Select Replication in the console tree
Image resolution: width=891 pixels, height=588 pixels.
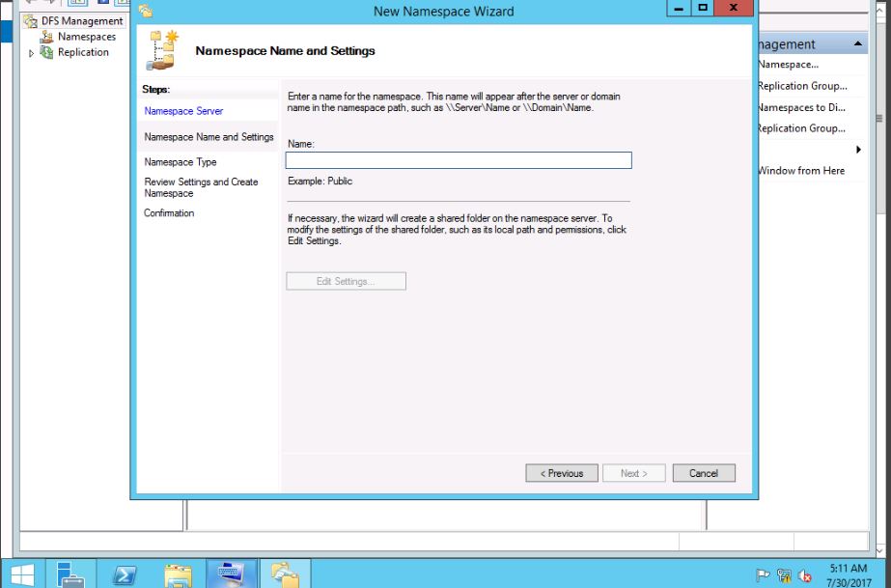click(x=83, y=52)
